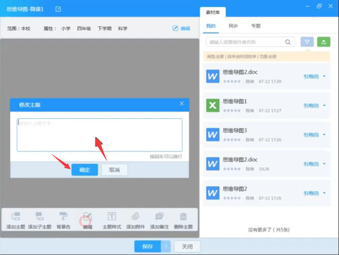
Task: Expand dropdown arrow for 思维导图2.doc 07-12 17:30
Action: pyautogui.click(x=324, y=76)
